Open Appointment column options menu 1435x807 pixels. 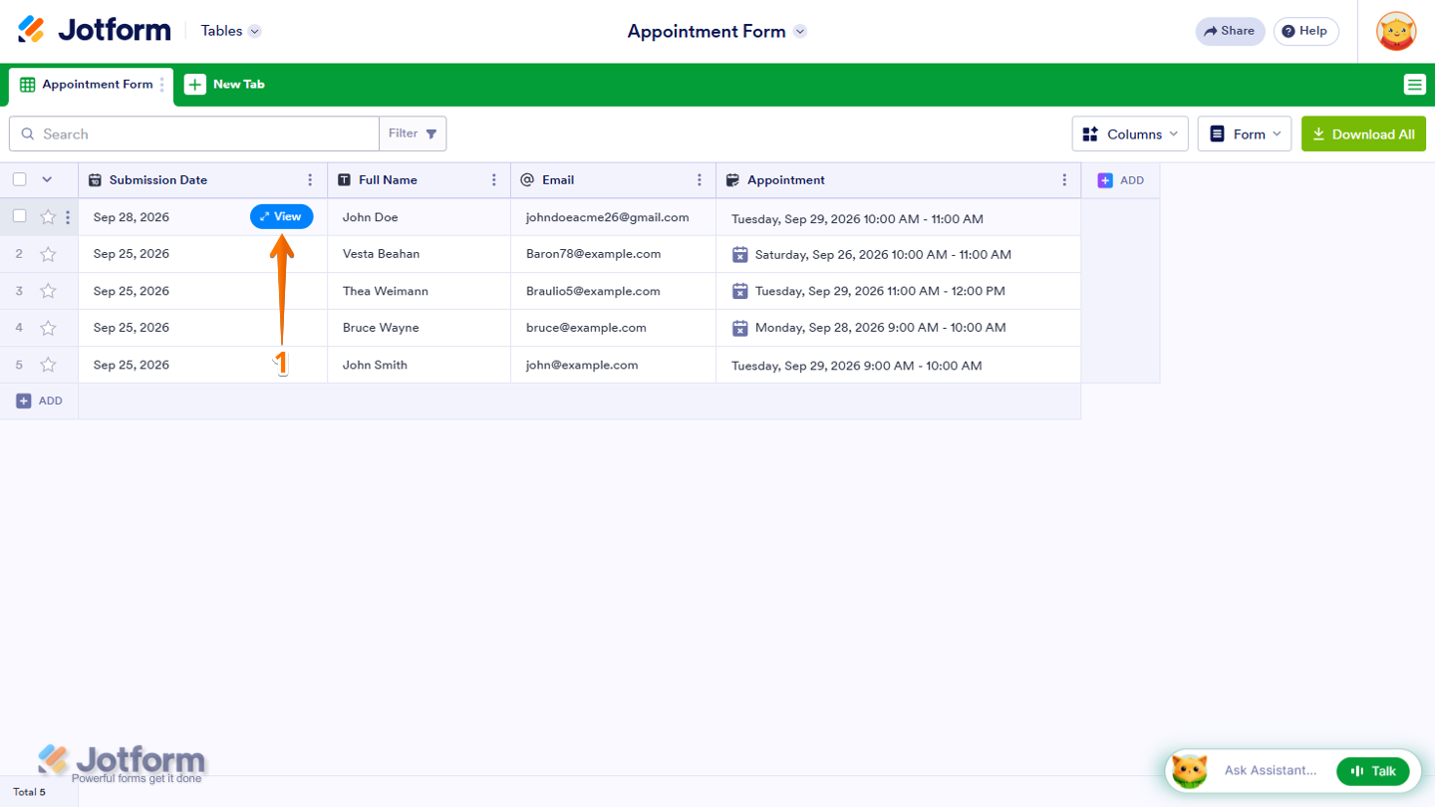coord(1065,180)
